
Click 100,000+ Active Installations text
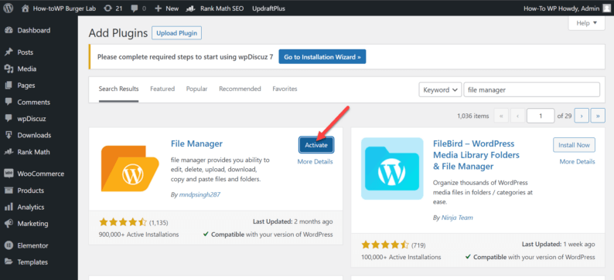[x=401, y=257]
